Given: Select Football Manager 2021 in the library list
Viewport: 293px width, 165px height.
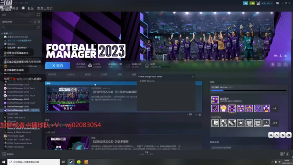Looking at the screenshot, I should pos(18,99).
